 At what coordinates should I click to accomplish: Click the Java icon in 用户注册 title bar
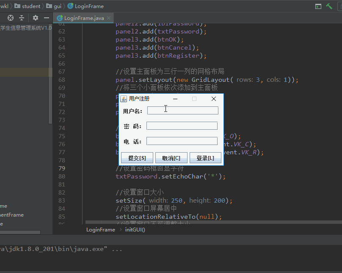click(x=124, y=99)
